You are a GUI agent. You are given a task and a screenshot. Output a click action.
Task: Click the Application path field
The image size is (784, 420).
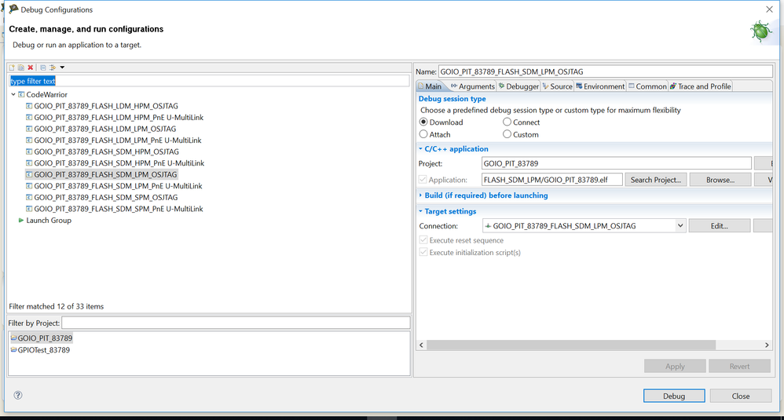tap(552, 180)
